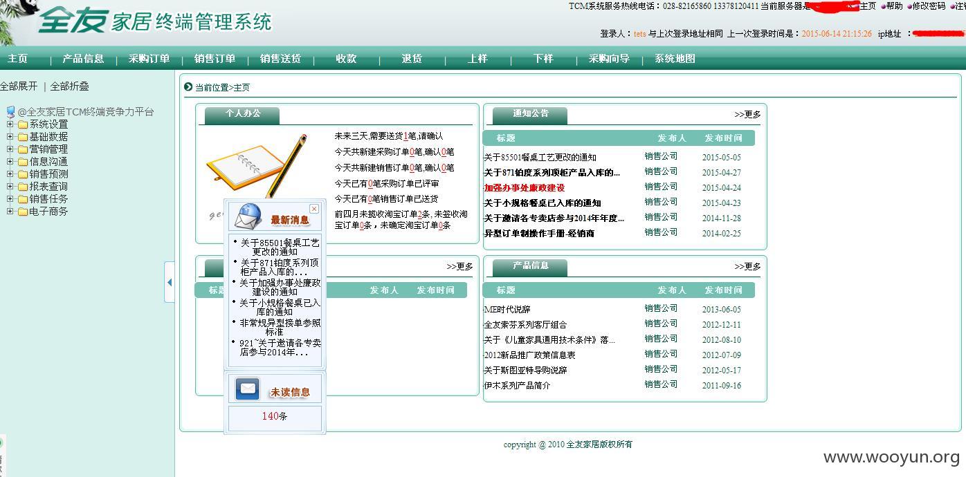
Task: Open the 主页 navigation menu
Action: click(x=18, y=59)
